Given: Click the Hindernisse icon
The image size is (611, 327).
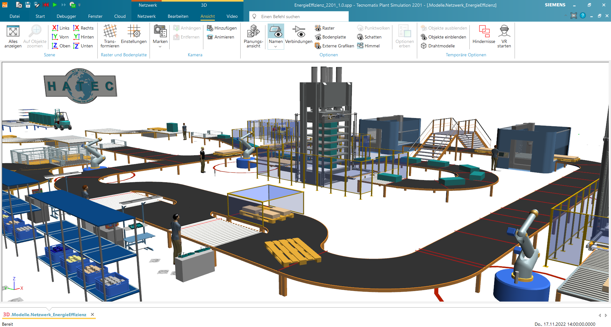Looking at the screenshot, I should [483, 36].
